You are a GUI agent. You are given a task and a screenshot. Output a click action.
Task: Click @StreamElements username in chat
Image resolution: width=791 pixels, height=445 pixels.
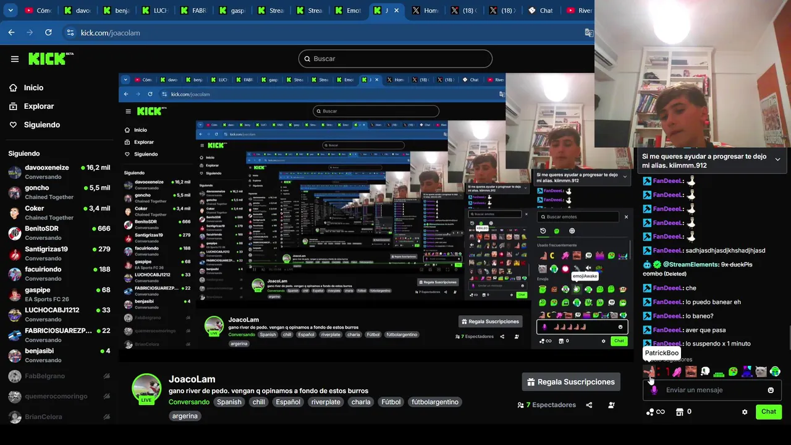(692, 265)
